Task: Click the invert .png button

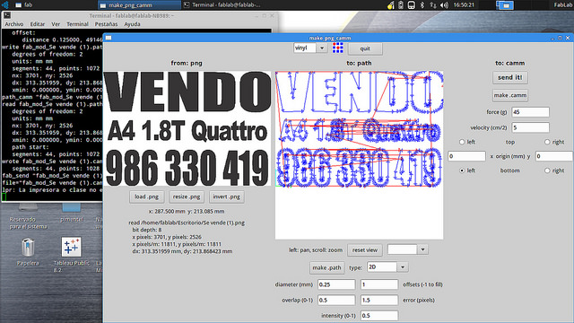Action: (x=227, y=196)
